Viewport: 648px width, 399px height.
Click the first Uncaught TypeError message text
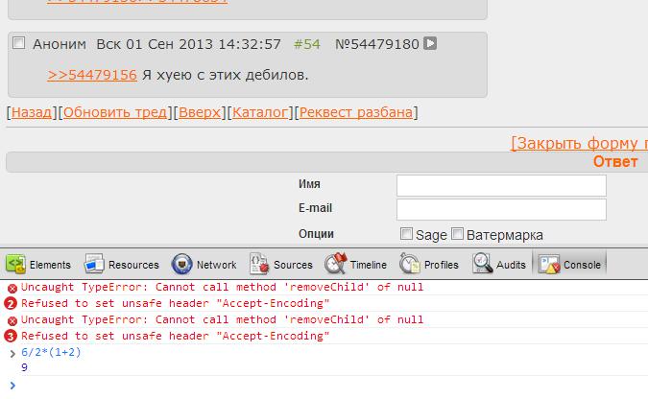pos(222,287)
